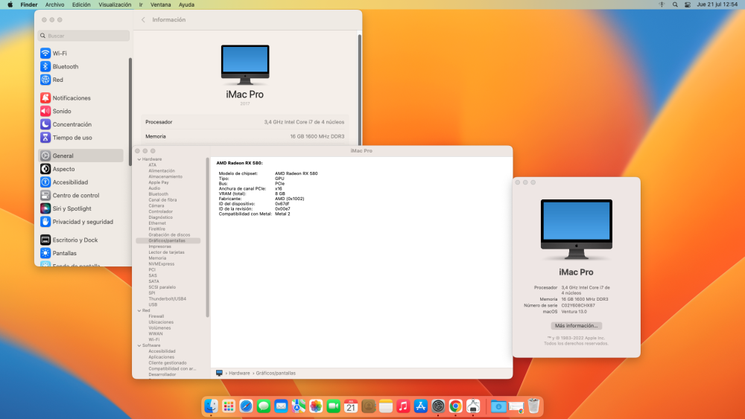745x419 pixels.
Task: Open the Edición menu
Action: 81,4
